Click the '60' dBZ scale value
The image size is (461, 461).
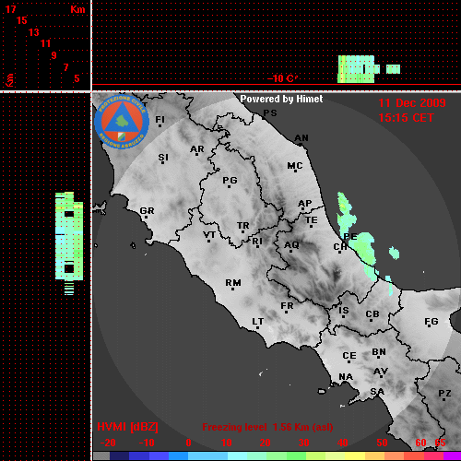coord(420,443)
